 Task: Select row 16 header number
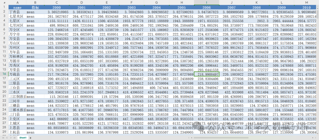[4, 74]
